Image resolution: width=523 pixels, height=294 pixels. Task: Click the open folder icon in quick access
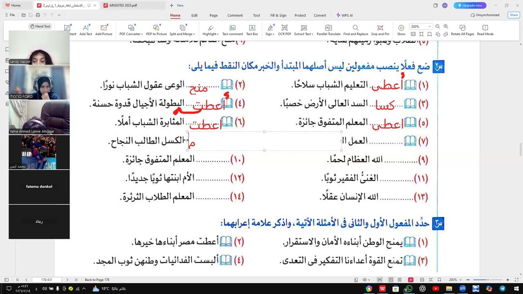click(23, 15)
